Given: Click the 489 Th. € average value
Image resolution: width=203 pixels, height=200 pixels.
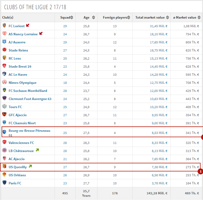Looking at the screenshot, I should [192, 193].
